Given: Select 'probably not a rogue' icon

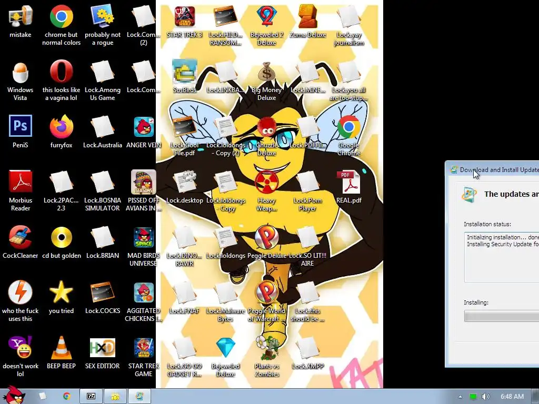Looking at the screenshot, I should tap(103, 16).
